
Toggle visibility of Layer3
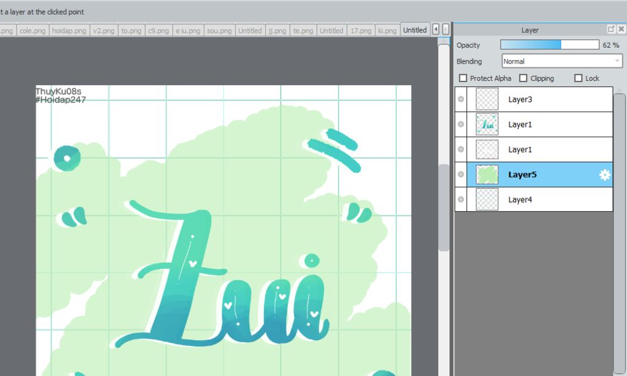pyautogui.click(x=460, y=99)
